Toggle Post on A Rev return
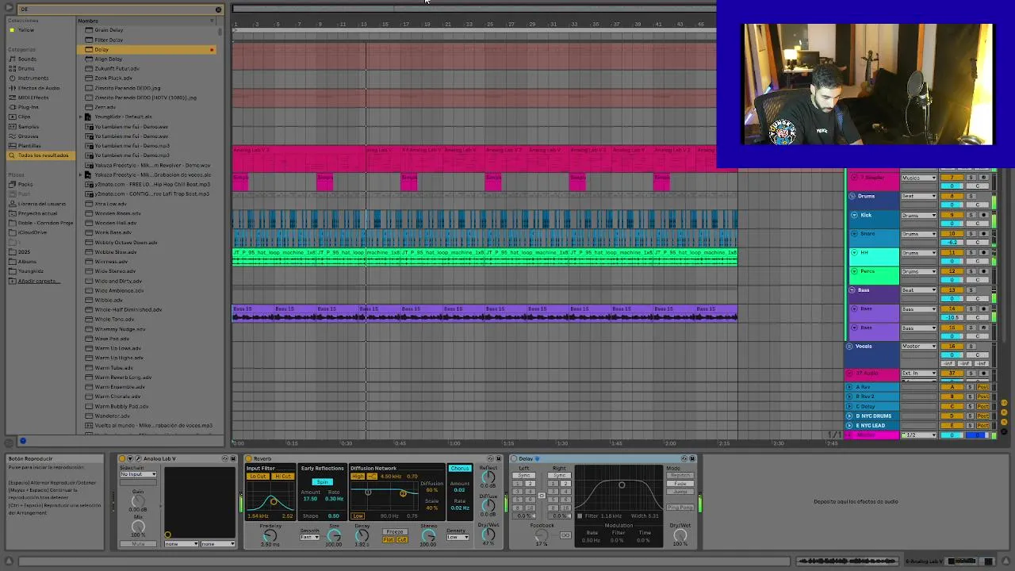 point(982,387)
